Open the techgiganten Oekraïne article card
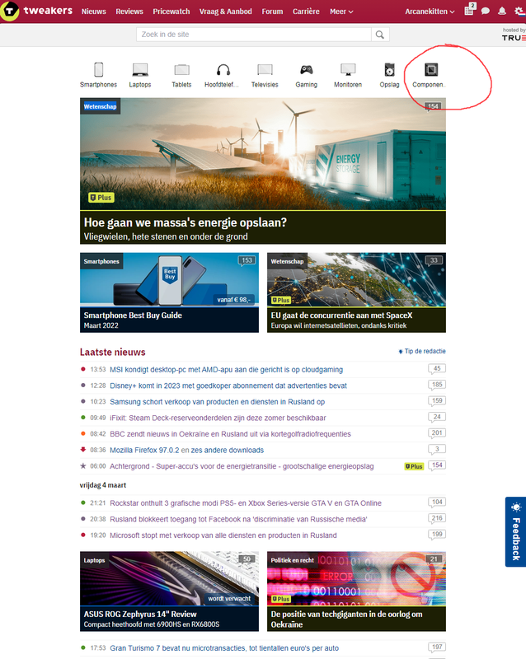Screen dimensions: 526x659 pyautogui.click(x=356, y=591)
